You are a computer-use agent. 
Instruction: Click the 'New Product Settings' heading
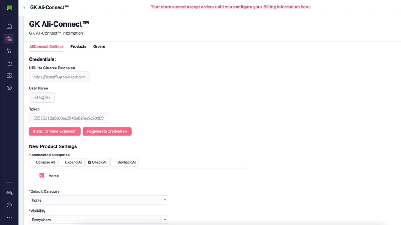53,146
